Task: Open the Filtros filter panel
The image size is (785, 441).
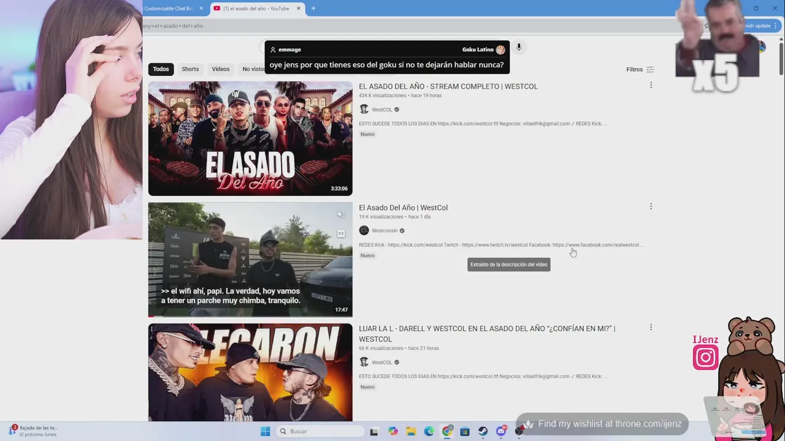Action: (x=640, y=69)
